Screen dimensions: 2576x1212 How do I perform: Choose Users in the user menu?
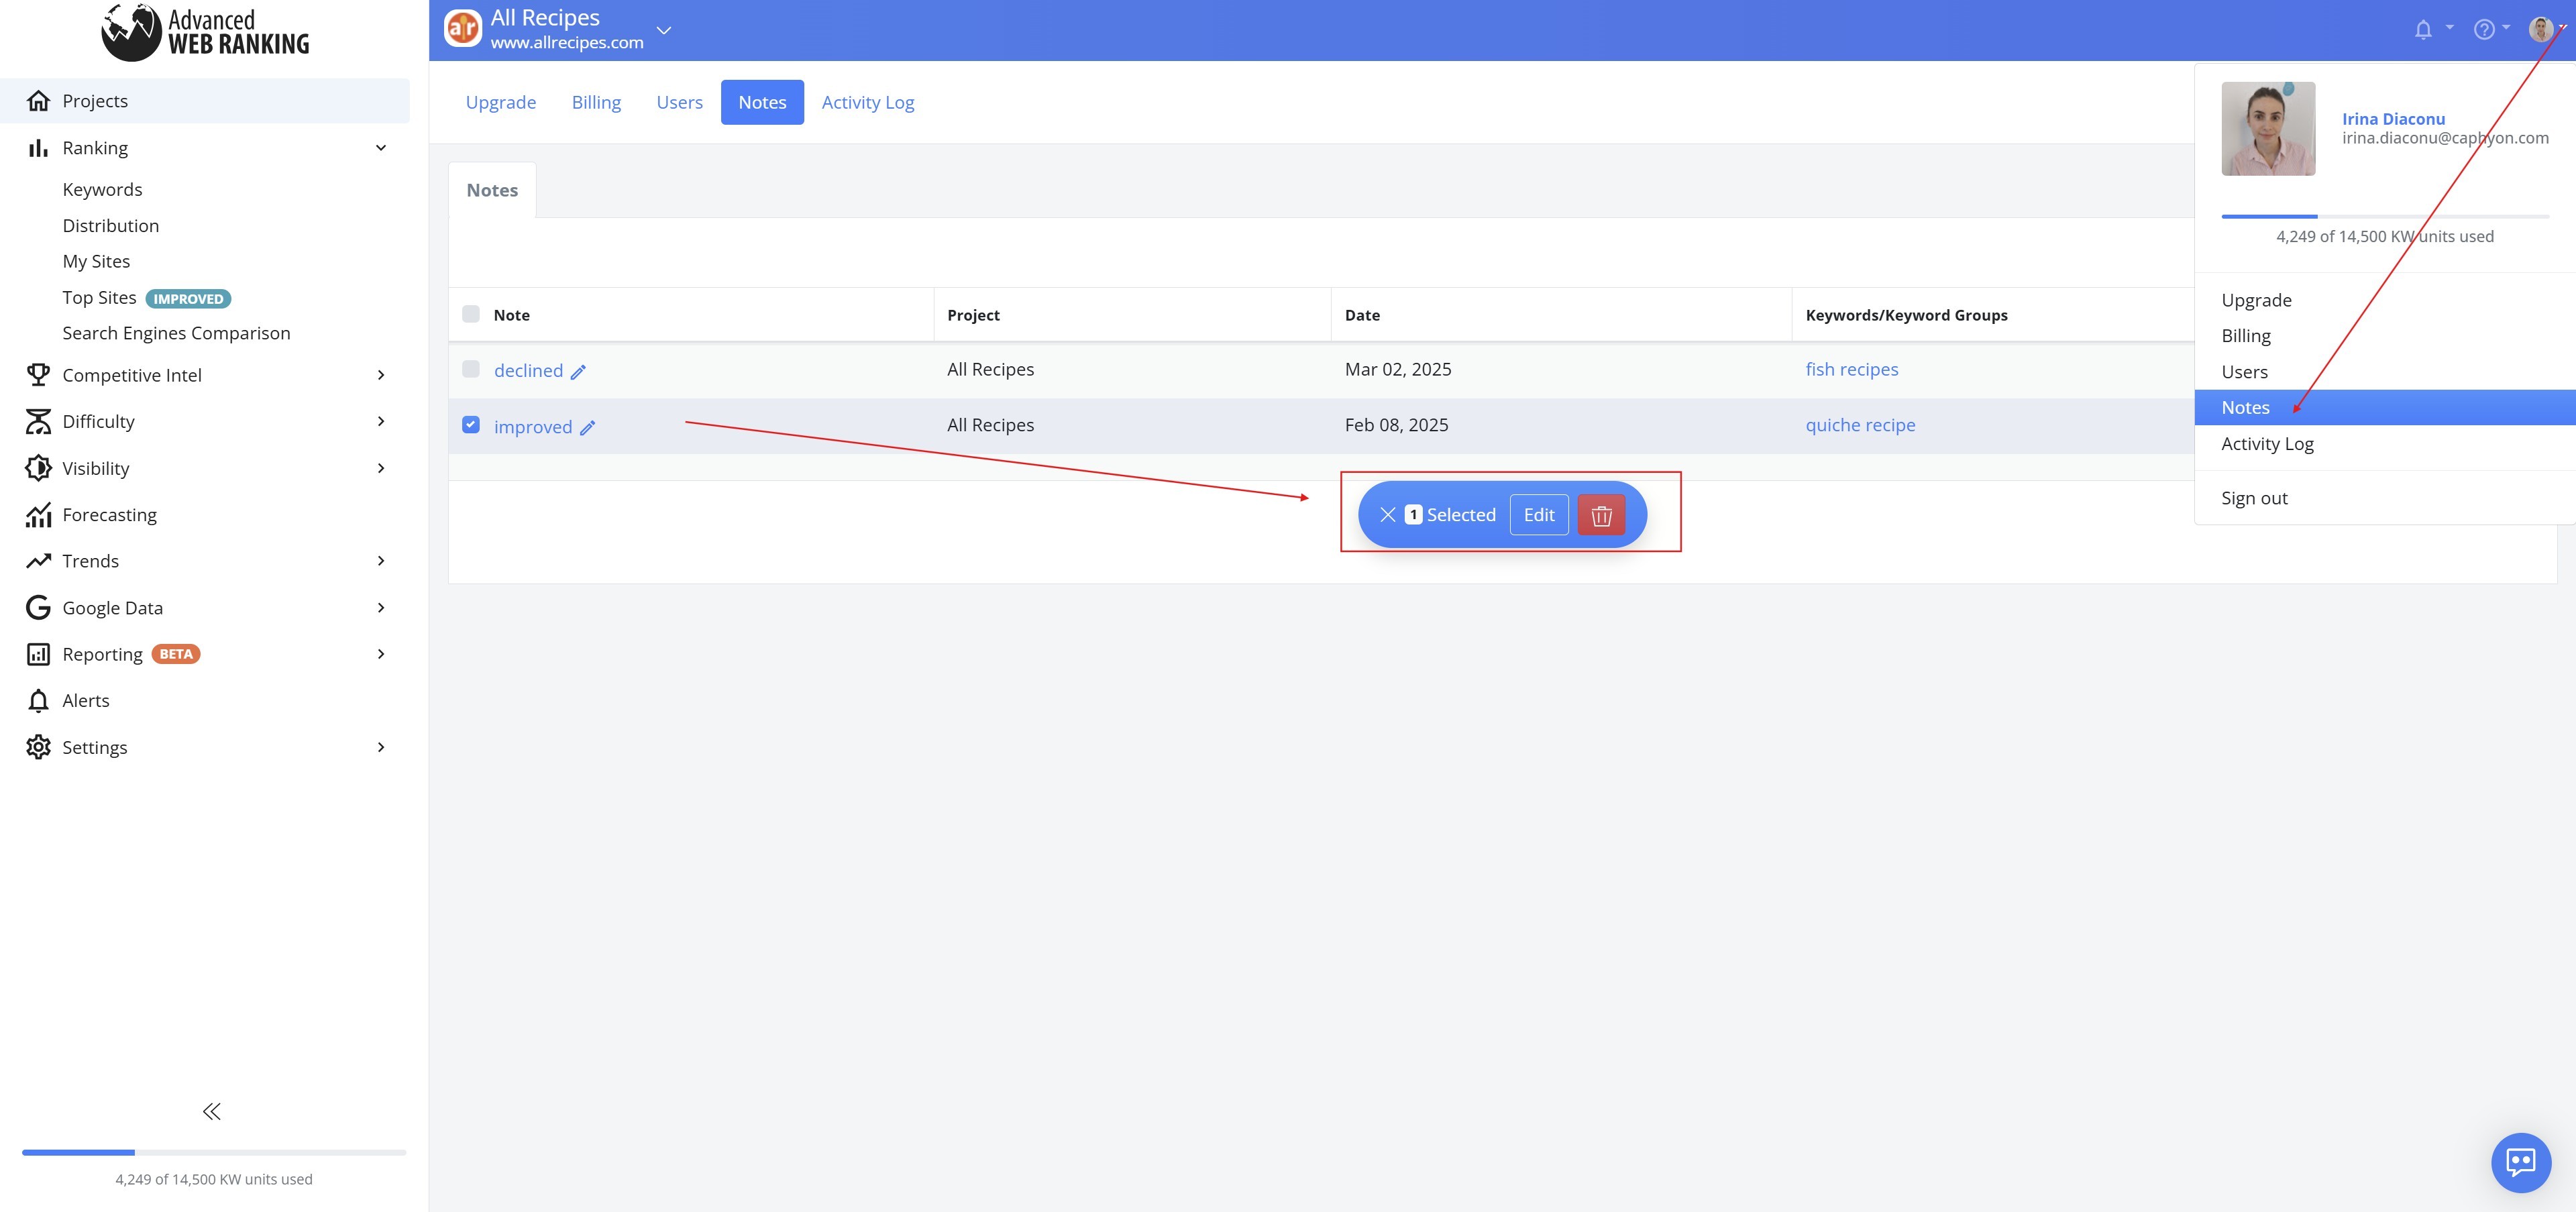point(2385,372)
